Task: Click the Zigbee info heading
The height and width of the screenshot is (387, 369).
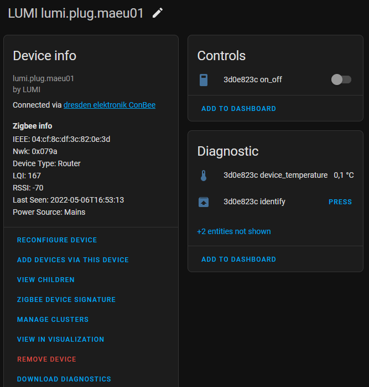Action: tap(33, 126)
